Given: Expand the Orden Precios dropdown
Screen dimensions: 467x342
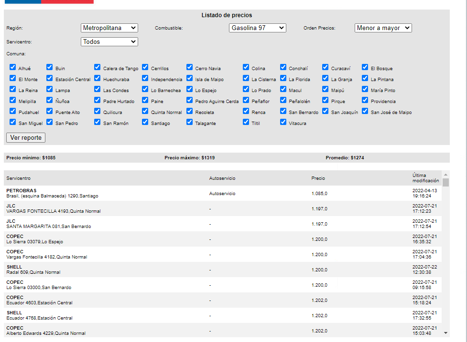Looking at the screenshot, I should (x=383, y=28).
